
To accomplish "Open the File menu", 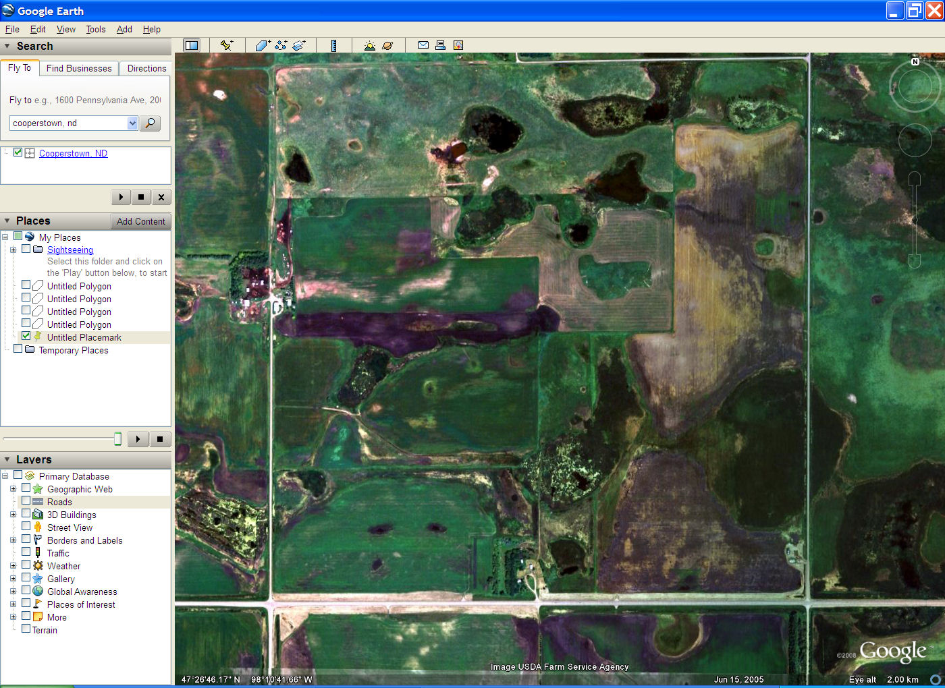I will click(12, 29).
